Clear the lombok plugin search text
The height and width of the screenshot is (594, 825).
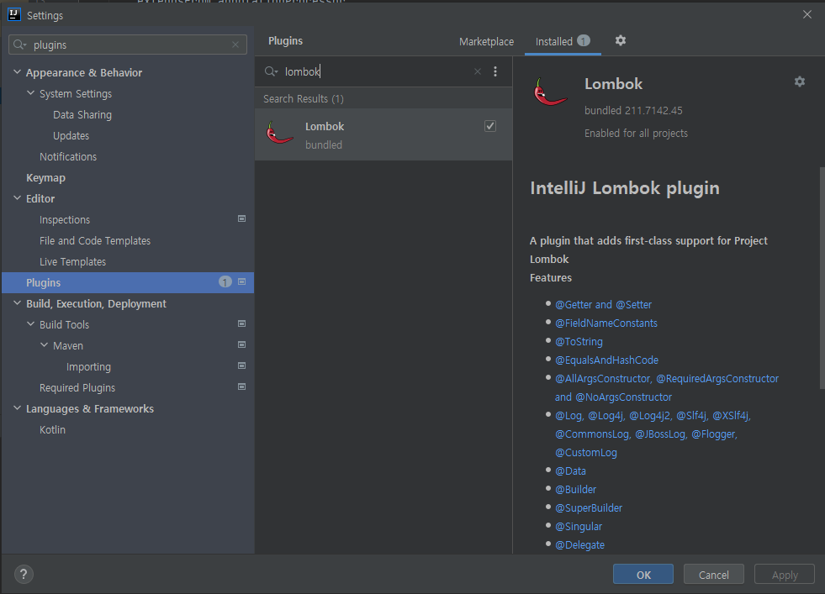(477, 71)
